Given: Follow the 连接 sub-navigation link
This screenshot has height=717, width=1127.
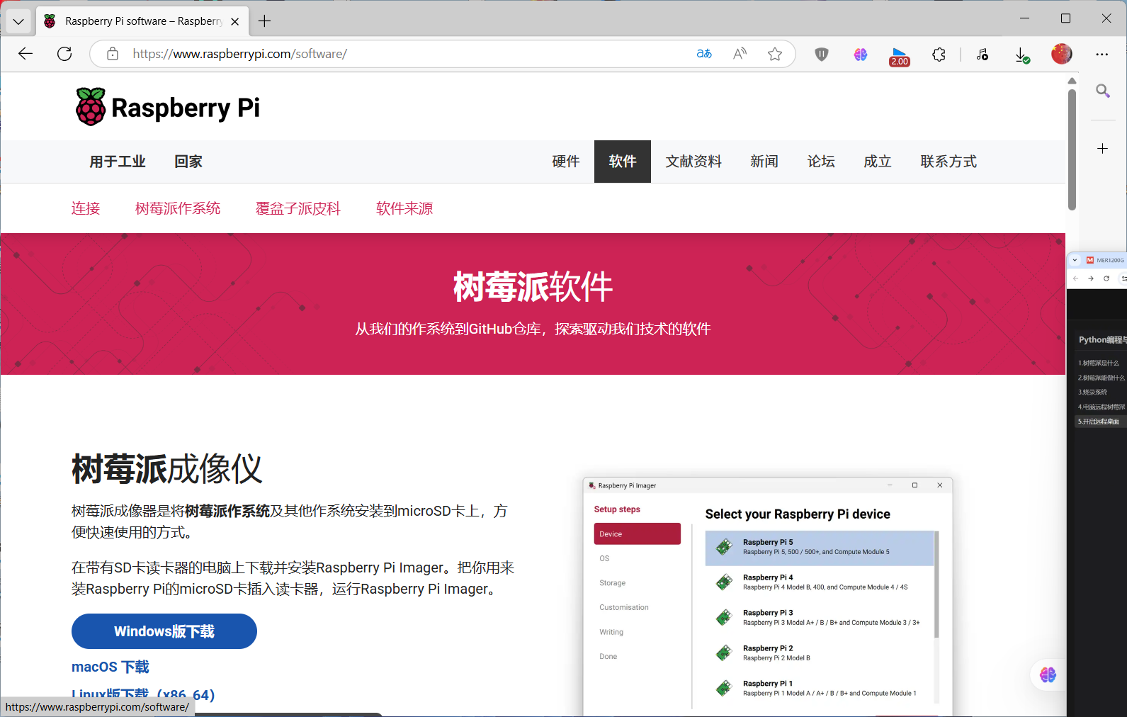Looking at the screenshot, I should [86, 208].
